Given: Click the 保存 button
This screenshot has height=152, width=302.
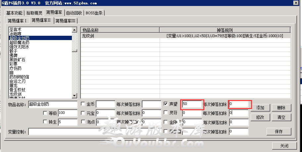Looking at the screenshot, I should (x=278, y=131).
